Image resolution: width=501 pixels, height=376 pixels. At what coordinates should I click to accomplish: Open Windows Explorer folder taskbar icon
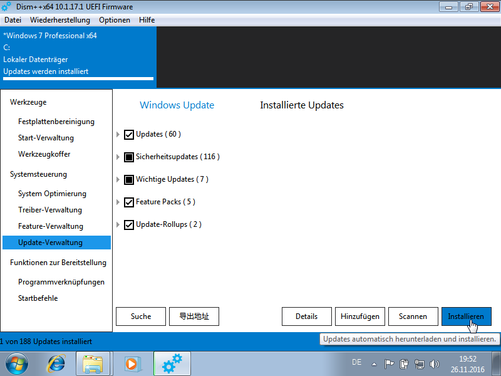[x=93, y=364]
